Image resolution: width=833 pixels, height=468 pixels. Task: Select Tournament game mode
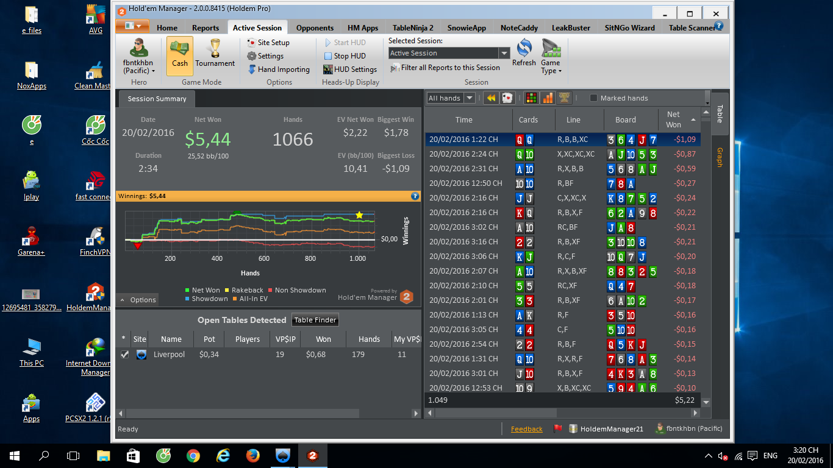[x=215, y=54]
